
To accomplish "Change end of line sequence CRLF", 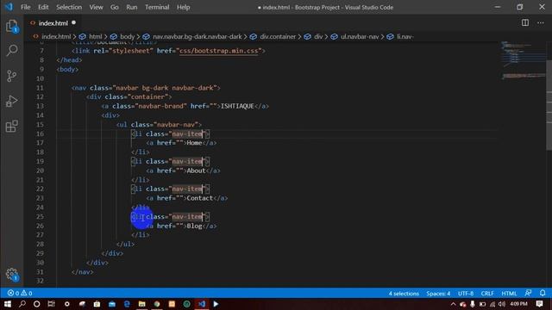I will (x=487, y=293).
